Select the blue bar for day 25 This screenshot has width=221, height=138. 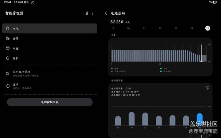200,119
